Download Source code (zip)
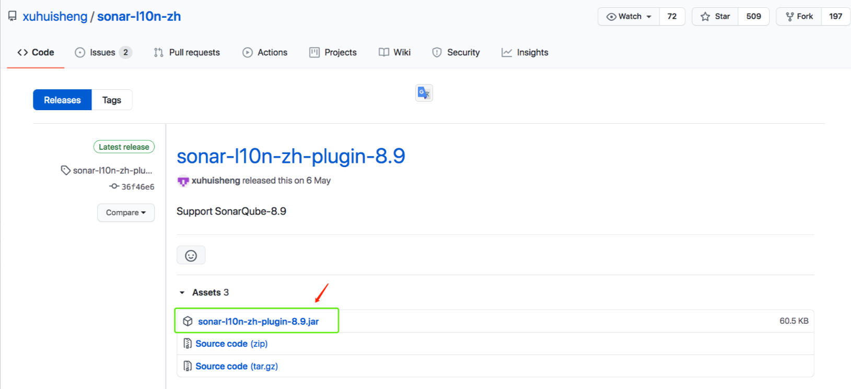This screenshot has height=389, width=851. [x=231, y=344]
